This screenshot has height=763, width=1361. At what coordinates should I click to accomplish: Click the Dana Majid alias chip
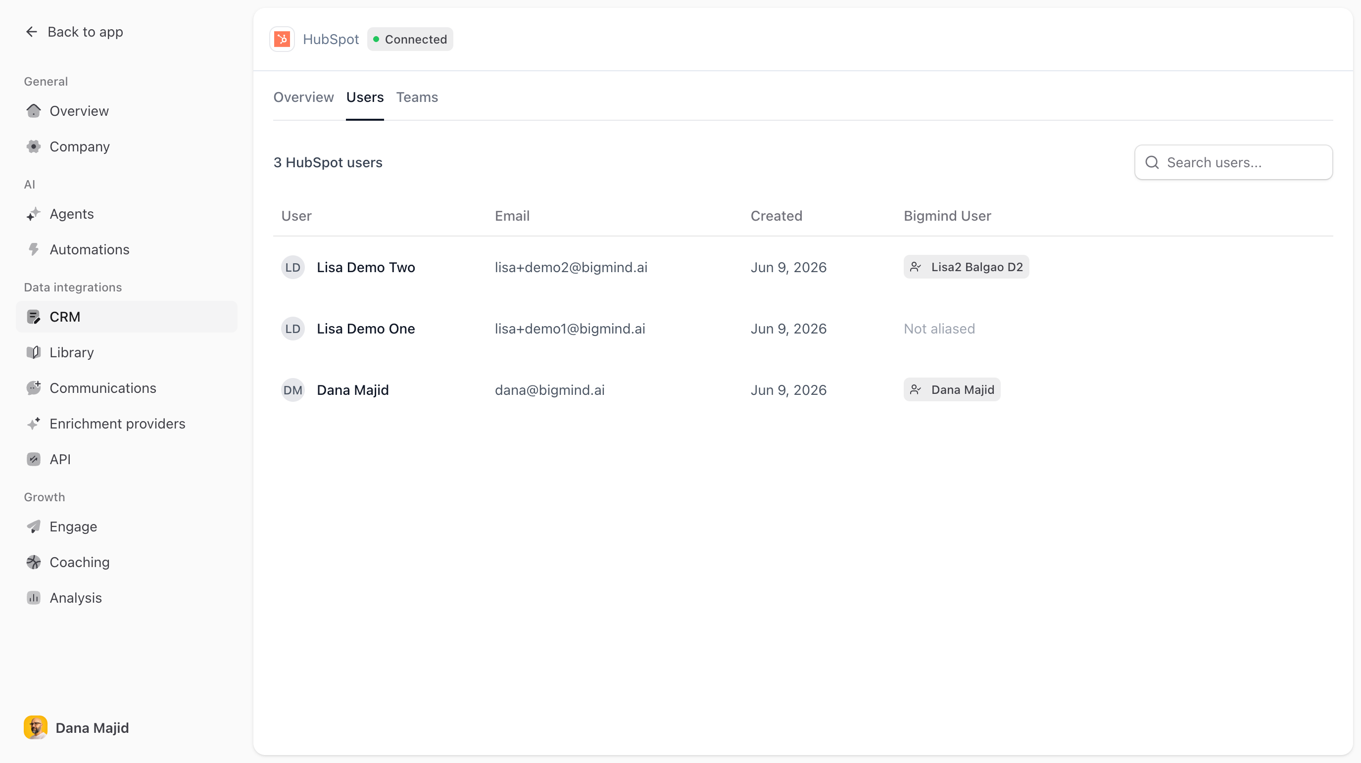click(952, 390)
